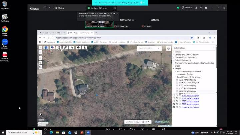Expand the Census layer folder

click(178, 52)
